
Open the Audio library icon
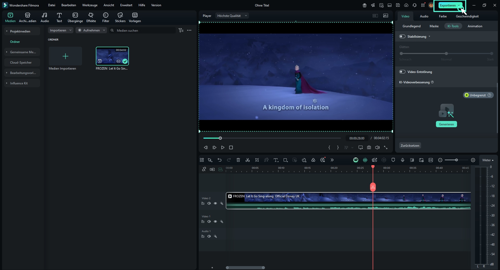(x=45, y=17)
